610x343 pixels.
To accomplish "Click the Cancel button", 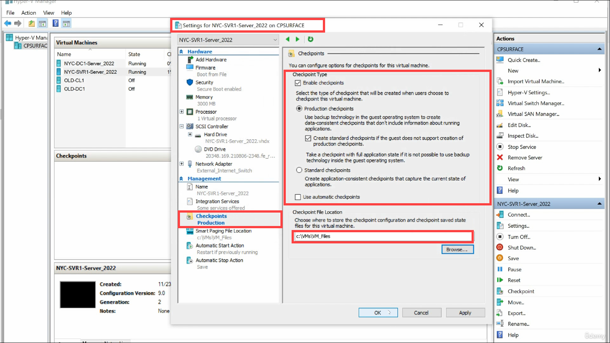I will (x=421, y=313).
